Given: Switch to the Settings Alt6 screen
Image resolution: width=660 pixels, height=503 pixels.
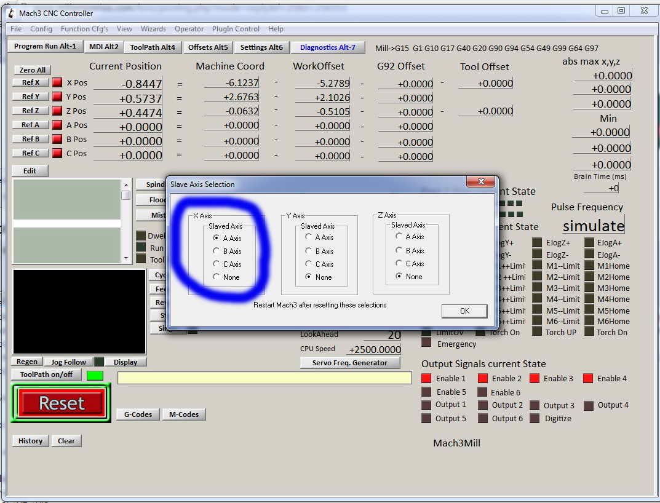Looking at the screenshot, I should 261,47.
